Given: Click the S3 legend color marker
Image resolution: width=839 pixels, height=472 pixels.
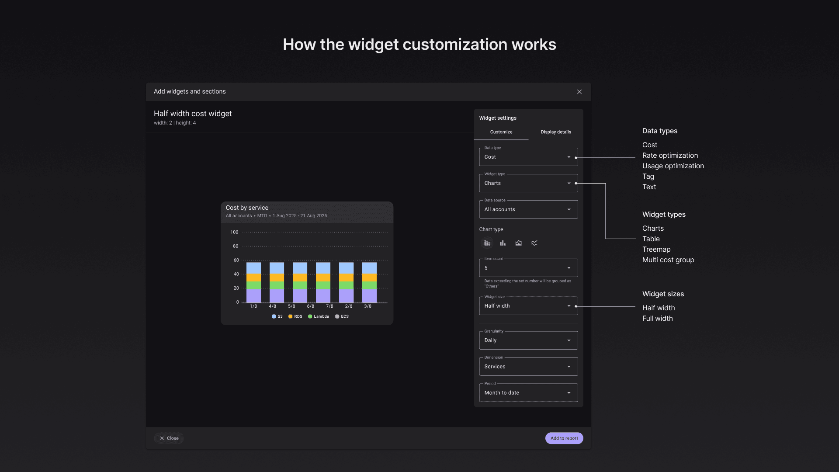Looking at the screenshot, I should (x=274, y=316).
